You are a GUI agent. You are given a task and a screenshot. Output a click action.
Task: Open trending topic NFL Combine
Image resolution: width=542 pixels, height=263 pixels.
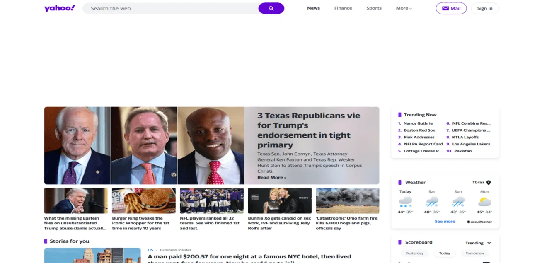click(x=471, y=123)
